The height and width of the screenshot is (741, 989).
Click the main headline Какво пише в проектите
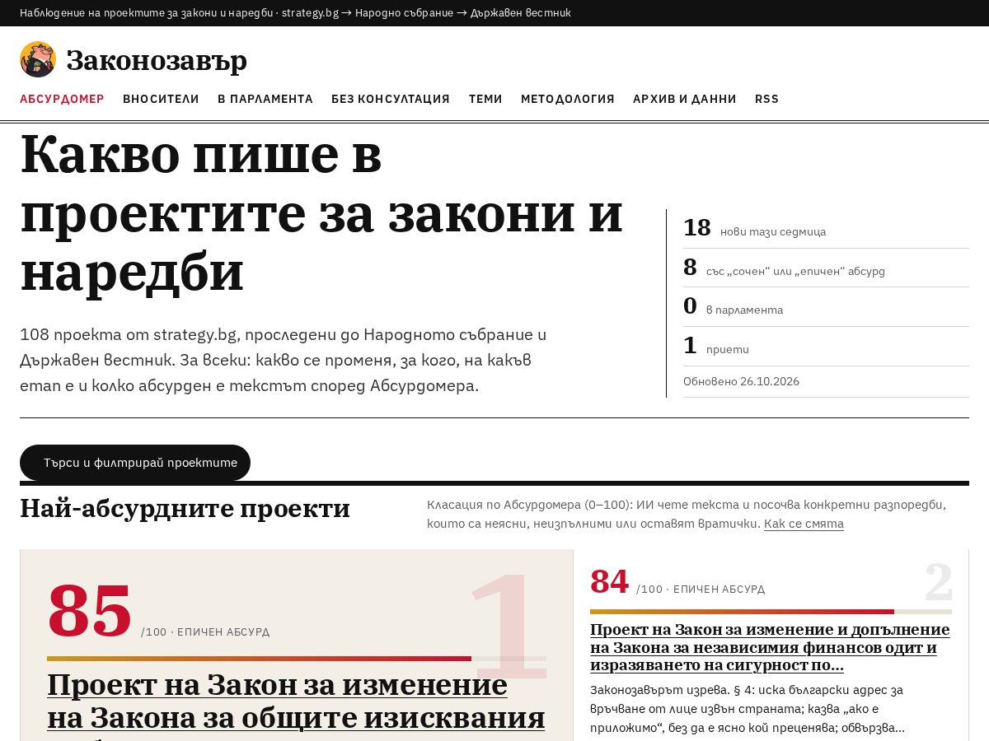coord(321,212)
